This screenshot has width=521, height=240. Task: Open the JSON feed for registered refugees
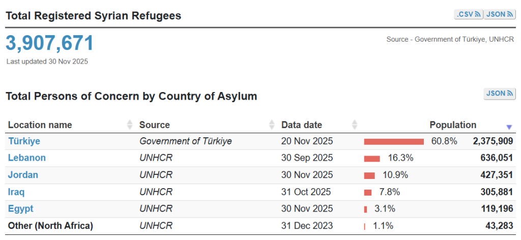click(x=499, y=14)
